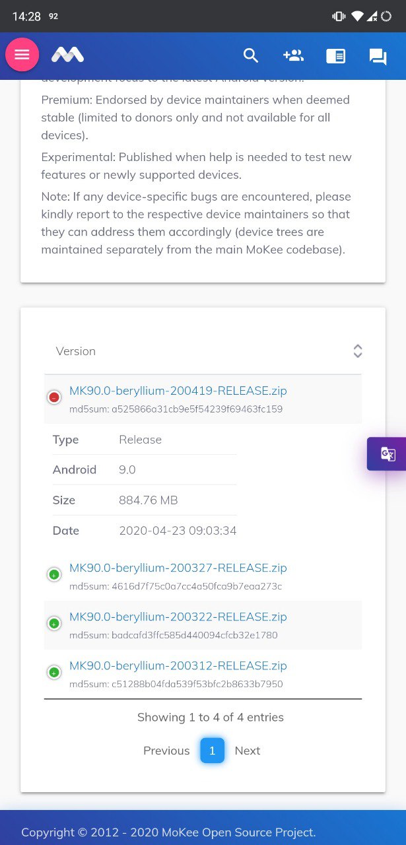Open MK90.0-beryllium-200322-RELEASE.zip link
Viewport: 406px width, 845px height.
tap(178, 617)
